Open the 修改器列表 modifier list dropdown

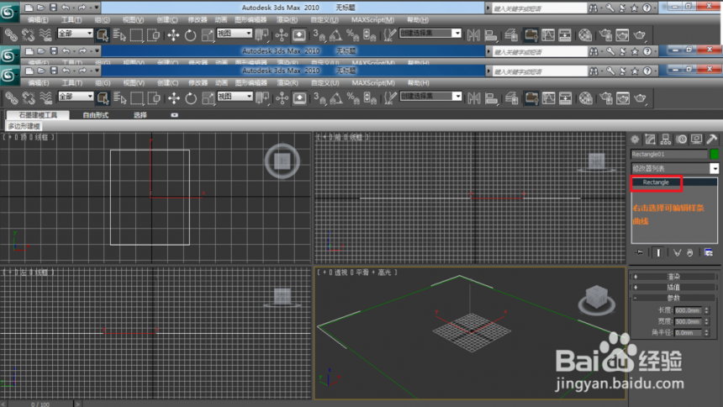click(x=674, y=168)
